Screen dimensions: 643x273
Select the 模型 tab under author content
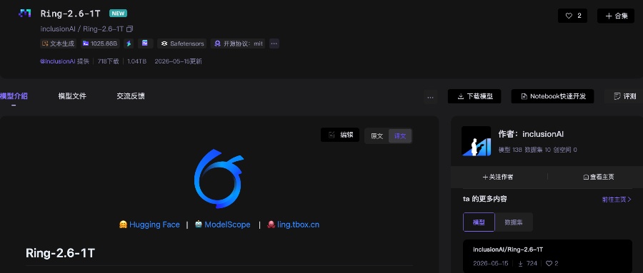point(479,222)
